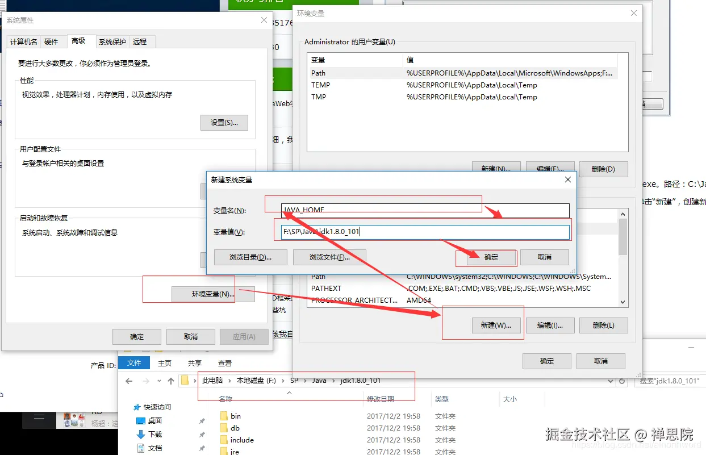Screen dimensions: 706x455
Task: Click the jre folder icon
Action: 224,451
